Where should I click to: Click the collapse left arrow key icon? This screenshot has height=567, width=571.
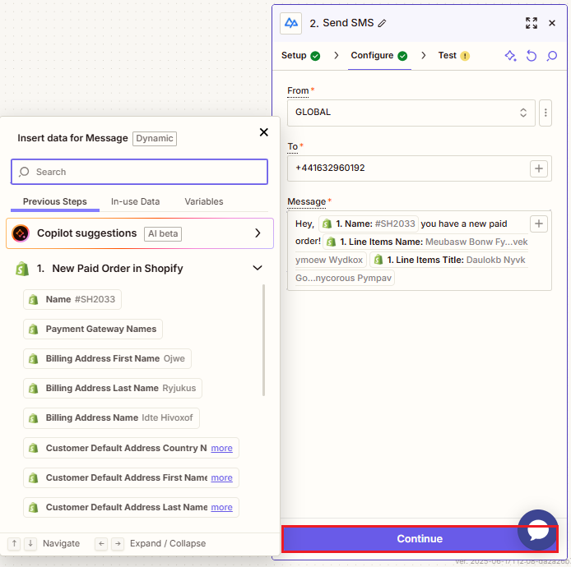pos(101,544)
